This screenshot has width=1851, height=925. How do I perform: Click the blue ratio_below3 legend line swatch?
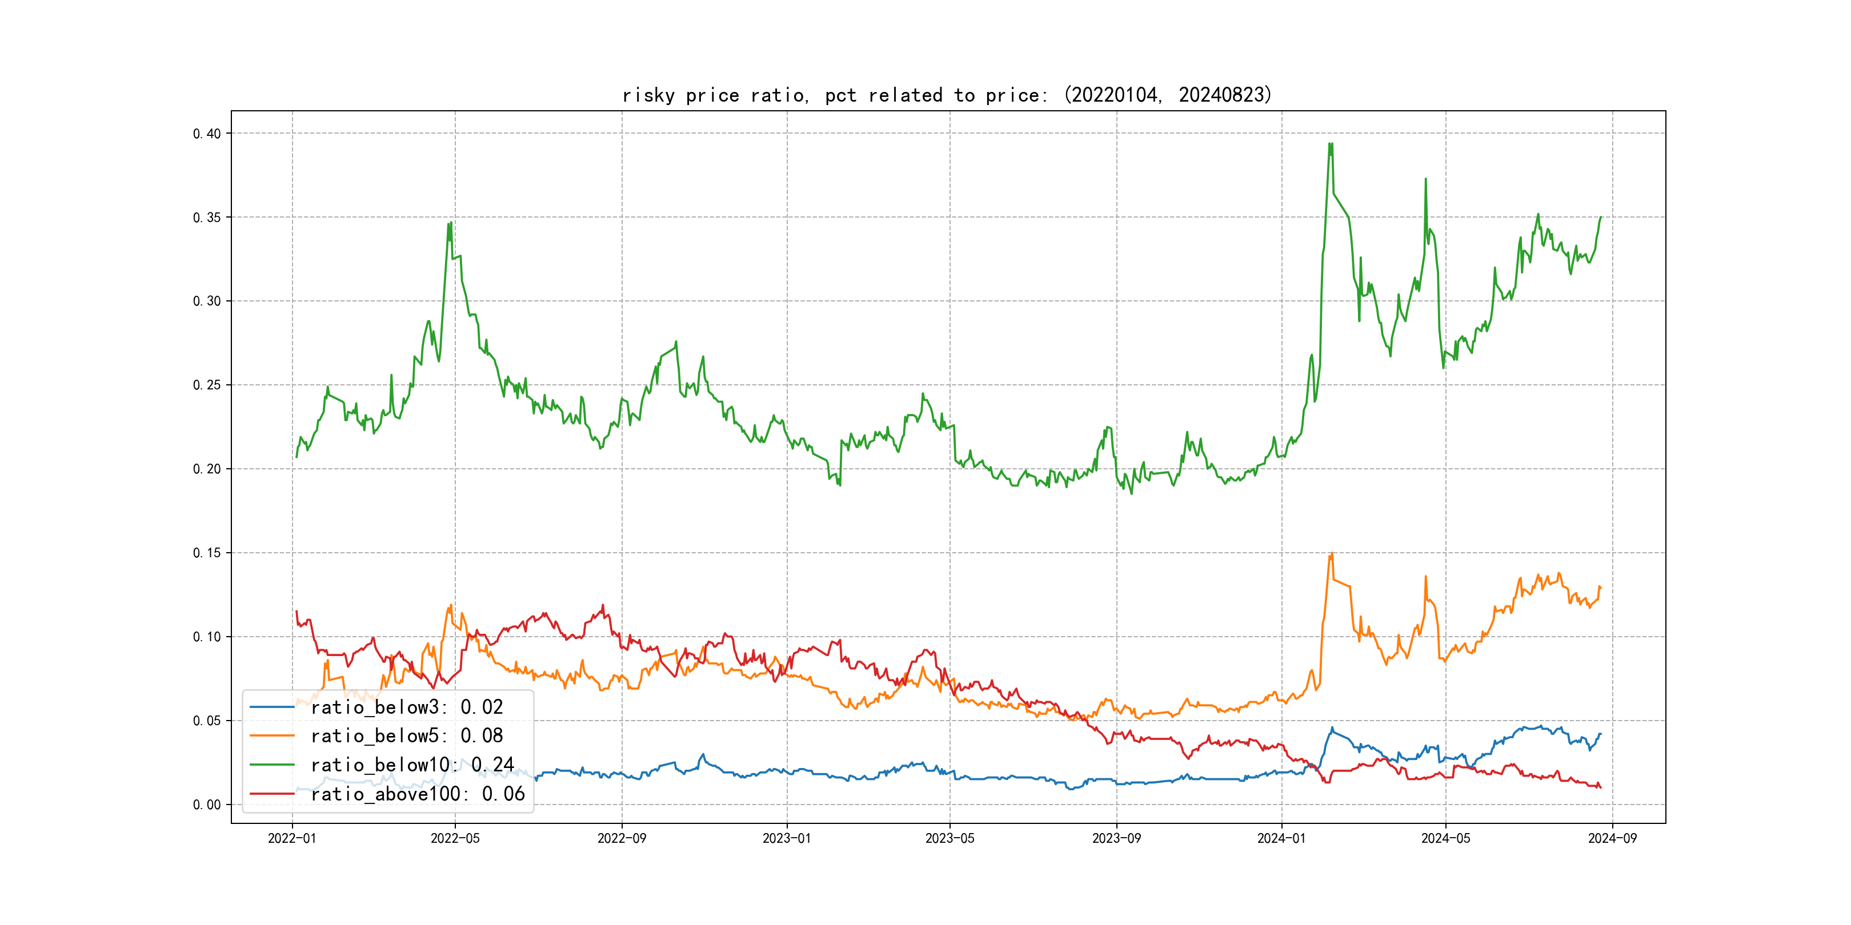(x=271, y=707)
